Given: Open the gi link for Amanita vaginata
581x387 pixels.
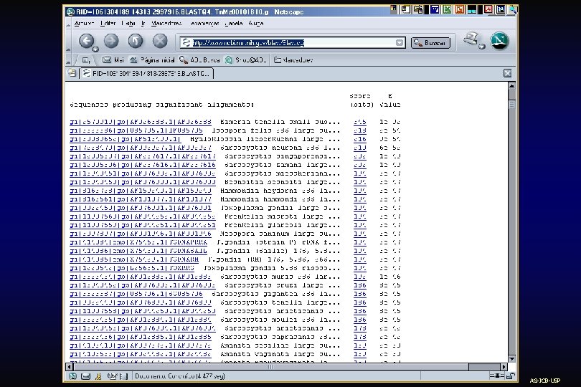Looking at the screenshot, I should pyautogui.click(x=141, y=354).
